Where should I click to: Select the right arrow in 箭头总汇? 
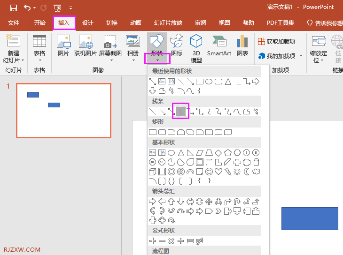point(152,201)
